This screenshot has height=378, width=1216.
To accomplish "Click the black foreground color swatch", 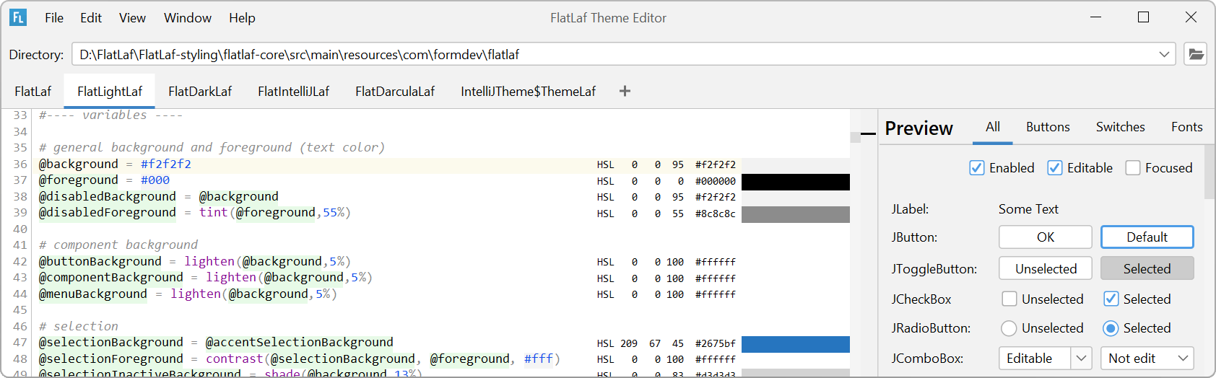I will (795, 182).
